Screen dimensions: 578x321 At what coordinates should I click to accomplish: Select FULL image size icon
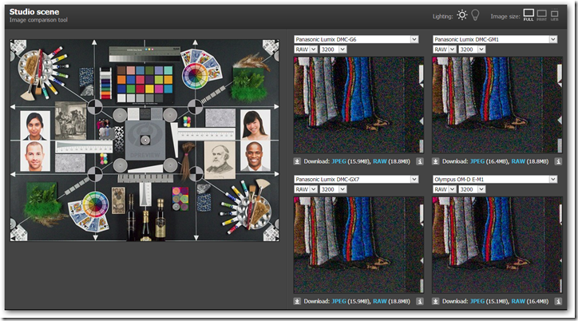529,15
